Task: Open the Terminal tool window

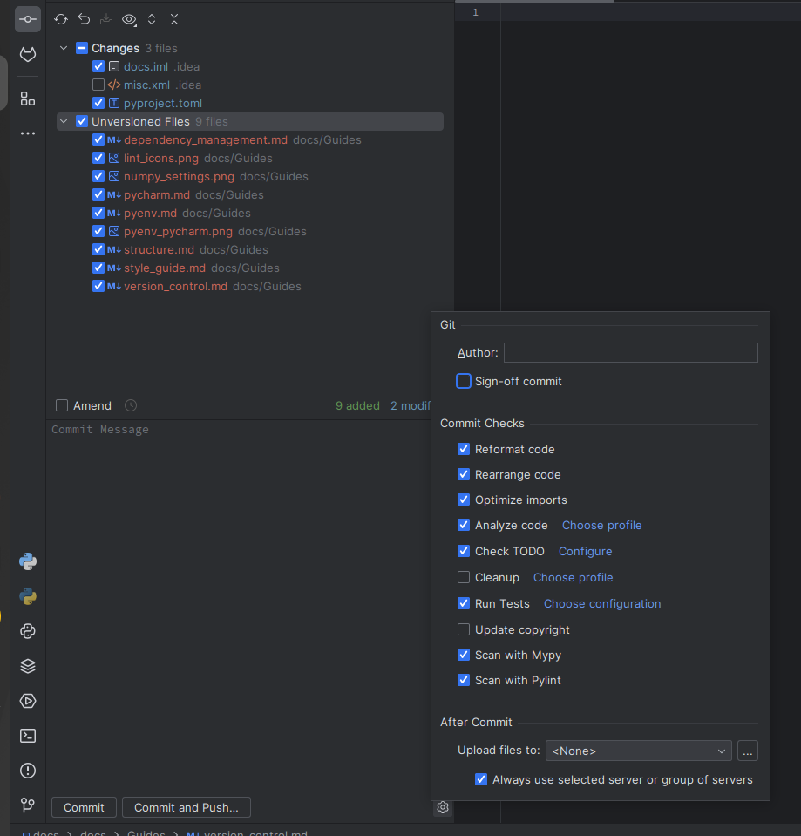Action: pyautogui.click(x=28, y=736)
